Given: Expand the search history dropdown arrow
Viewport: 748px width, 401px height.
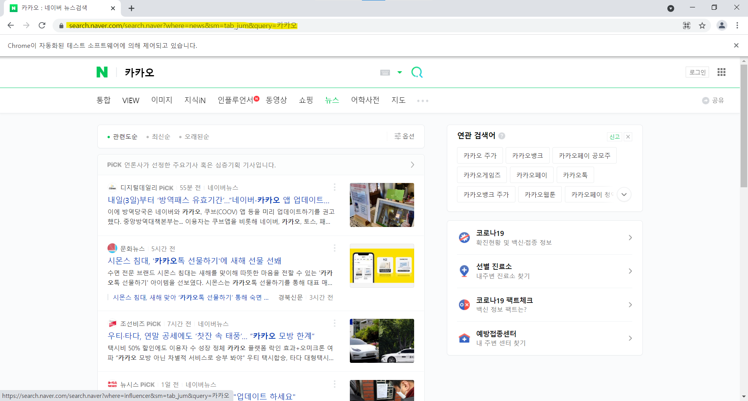Looking at the screenshot, I should tap(400, 72).
